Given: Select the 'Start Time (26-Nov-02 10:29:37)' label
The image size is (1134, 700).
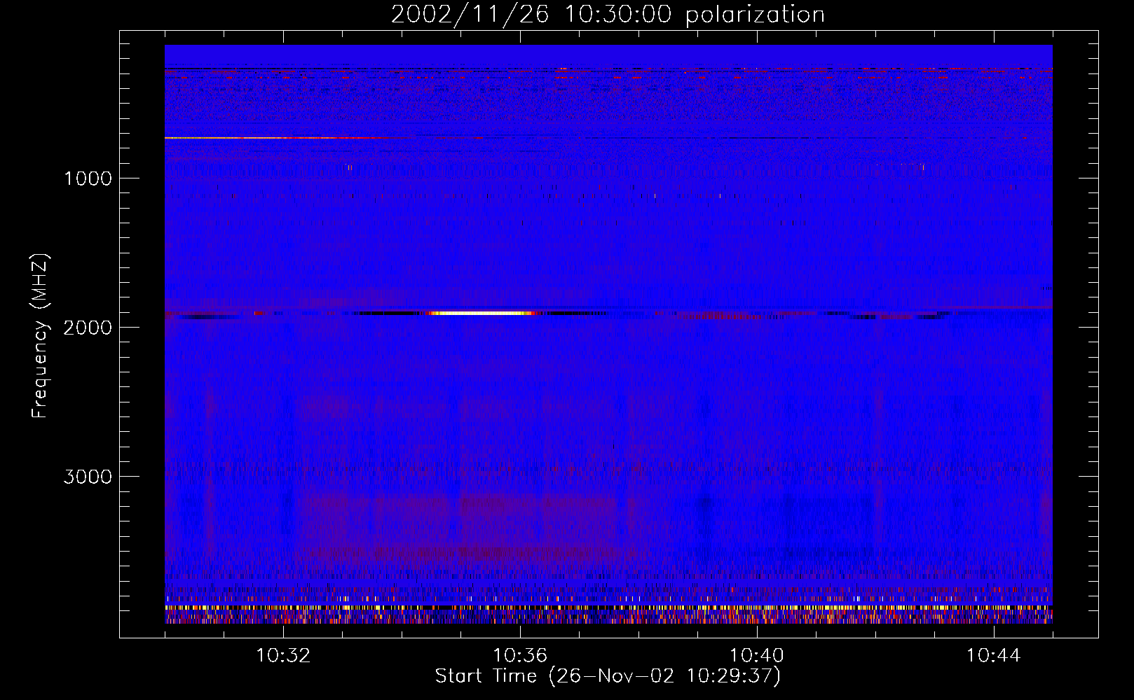Looking at the screenshot, I should 608,676.
